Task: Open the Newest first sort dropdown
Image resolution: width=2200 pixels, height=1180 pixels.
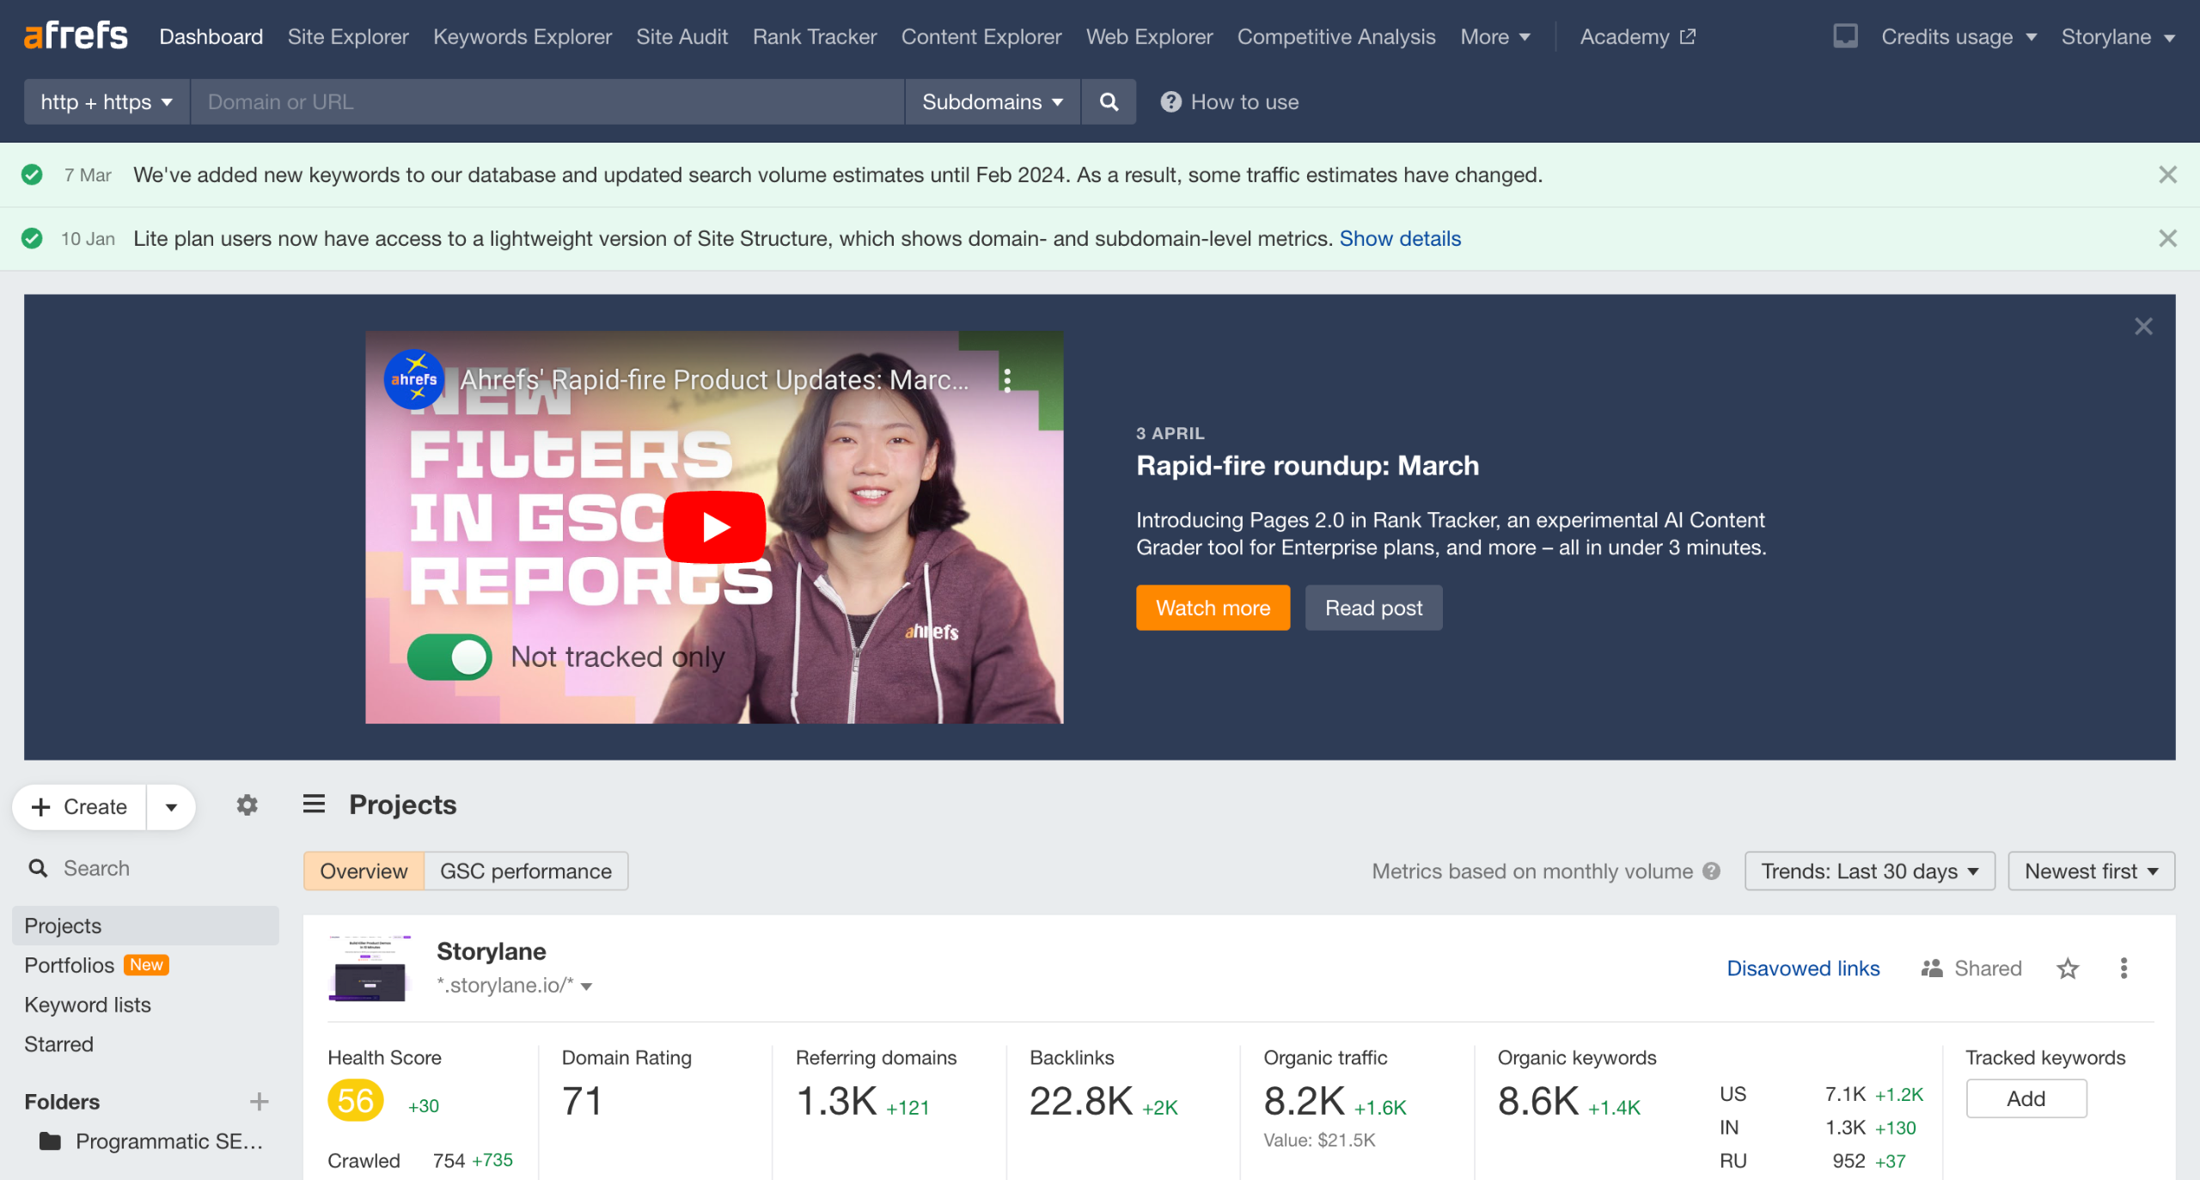Action: [x=2091, y=871]
